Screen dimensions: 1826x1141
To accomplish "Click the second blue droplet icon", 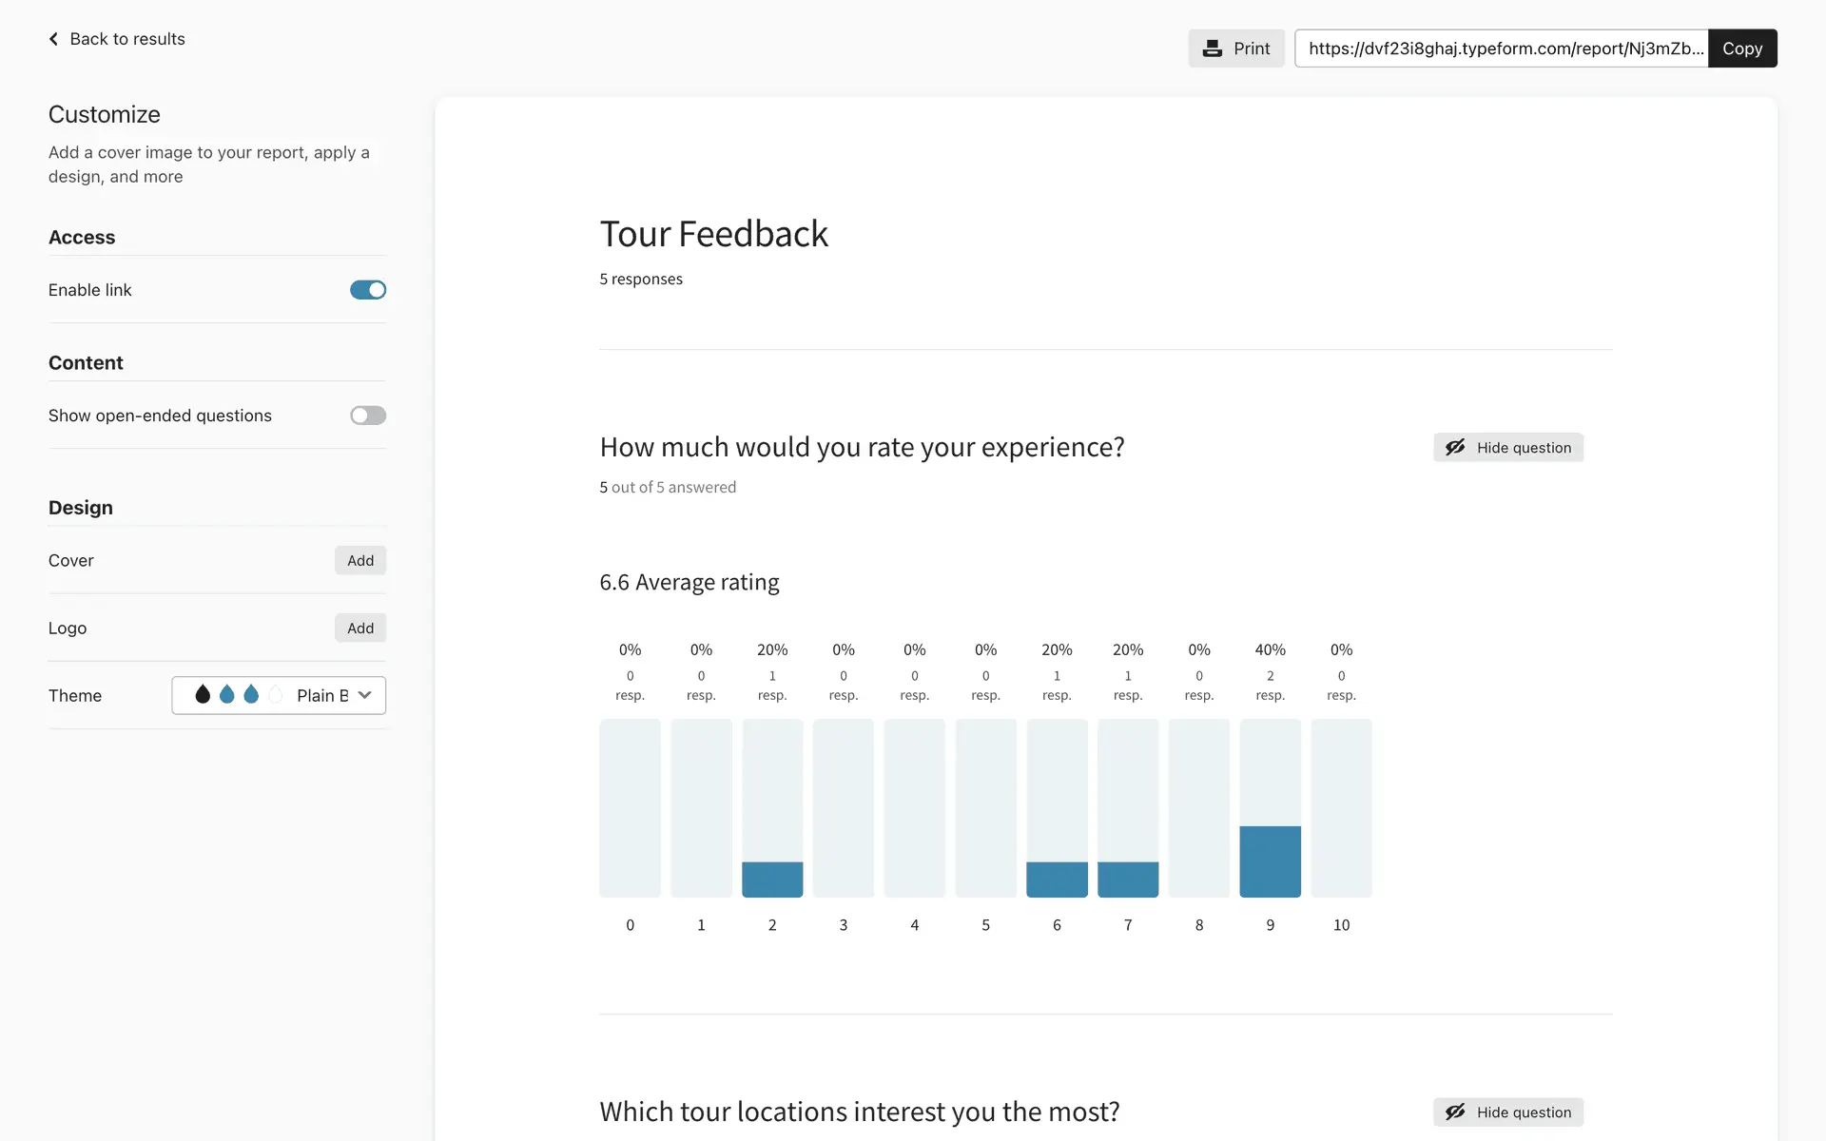I will pos(251,695).
